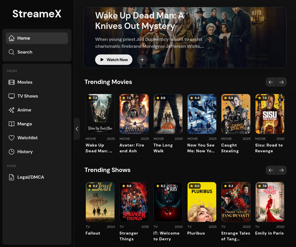
Task: Click the Manga open book icon
Action: click(x=11, y=124)
